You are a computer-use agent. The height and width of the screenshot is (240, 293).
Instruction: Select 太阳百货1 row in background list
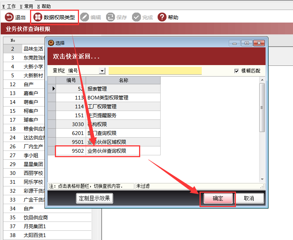[47, 235]
